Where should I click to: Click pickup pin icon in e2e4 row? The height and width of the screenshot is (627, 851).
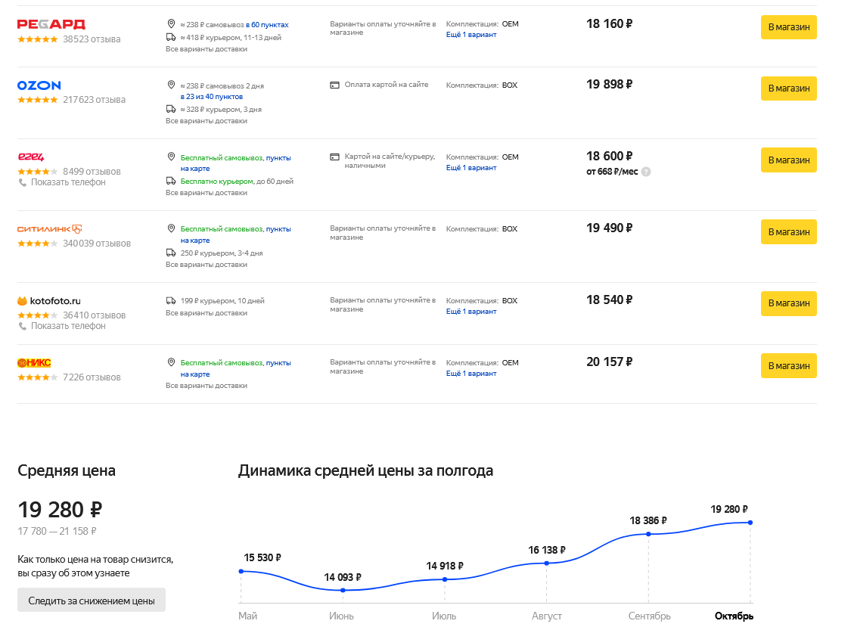pos(171,157)
